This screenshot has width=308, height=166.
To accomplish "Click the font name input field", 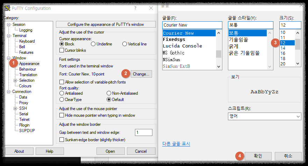I will coord(192,25).
